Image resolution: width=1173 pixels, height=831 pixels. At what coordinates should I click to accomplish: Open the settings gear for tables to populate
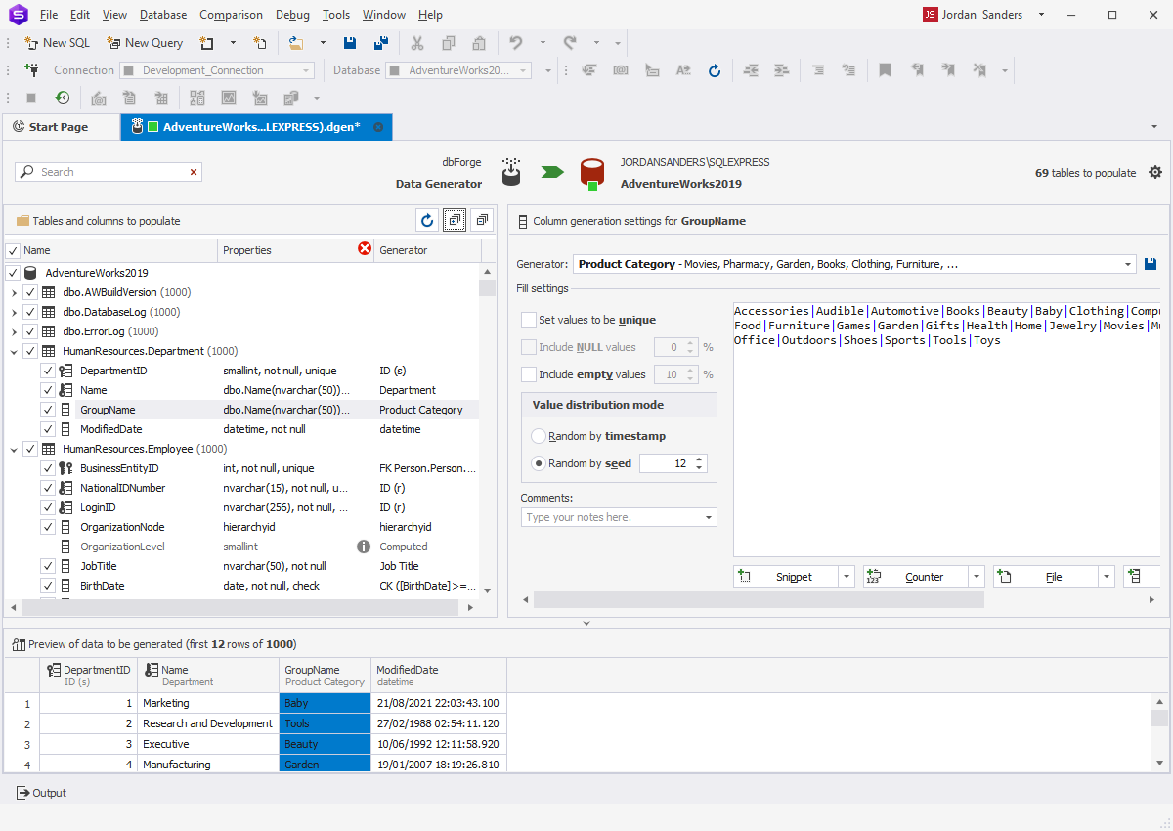tap(1155, 172)
